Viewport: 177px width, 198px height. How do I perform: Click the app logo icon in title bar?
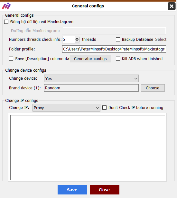point(6,6)
